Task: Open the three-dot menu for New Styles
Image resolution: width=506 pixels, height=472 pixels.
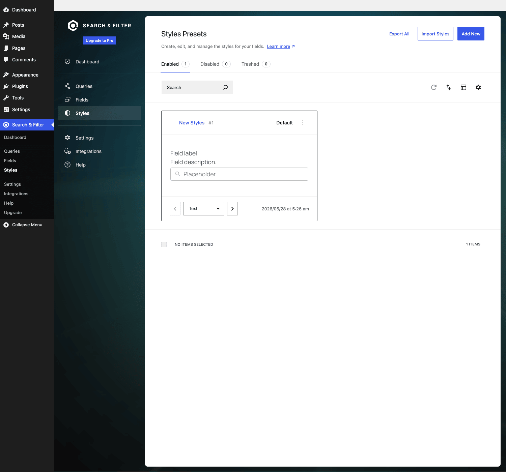Action: pos(303,123)
